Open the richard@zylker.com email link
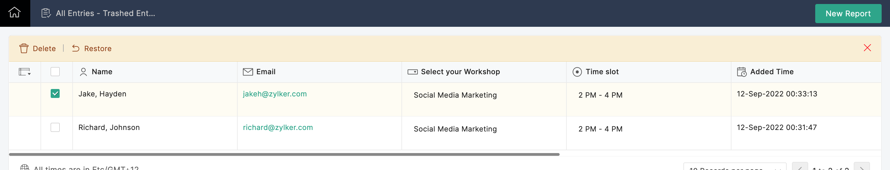This screenshot has width=890, height=170. click(278, 128)
